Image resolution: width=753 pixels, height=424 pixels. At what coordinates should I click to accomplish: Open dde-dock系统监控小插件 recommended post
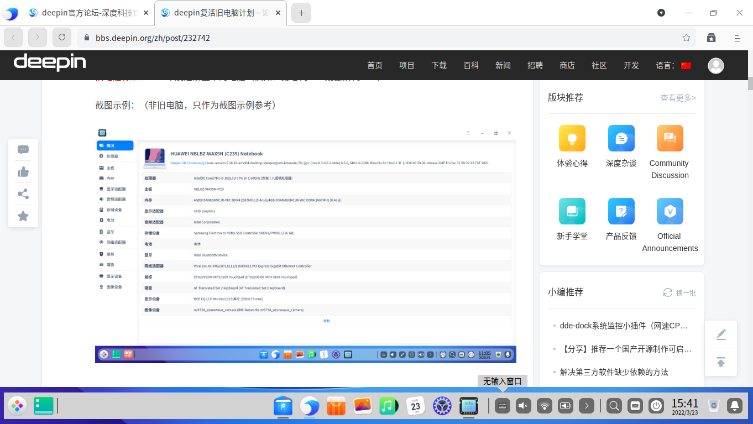pos(624,326)
